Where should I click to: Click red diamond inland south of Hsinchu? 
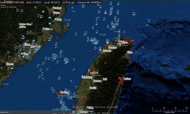coord(105,63)
